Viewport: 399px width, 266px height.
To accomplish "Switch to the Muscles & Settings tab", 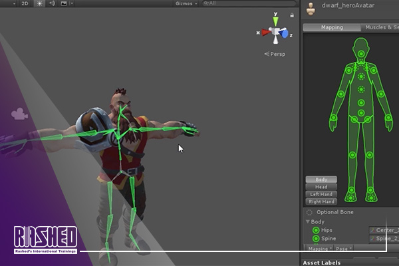I will (380, 27).
